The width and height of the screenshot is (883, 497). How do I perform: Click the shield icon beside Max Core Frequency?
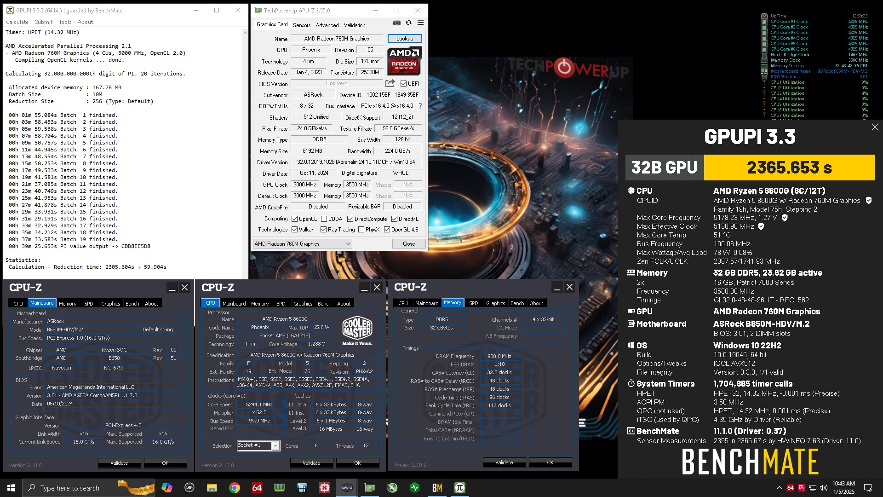[785, 217]
